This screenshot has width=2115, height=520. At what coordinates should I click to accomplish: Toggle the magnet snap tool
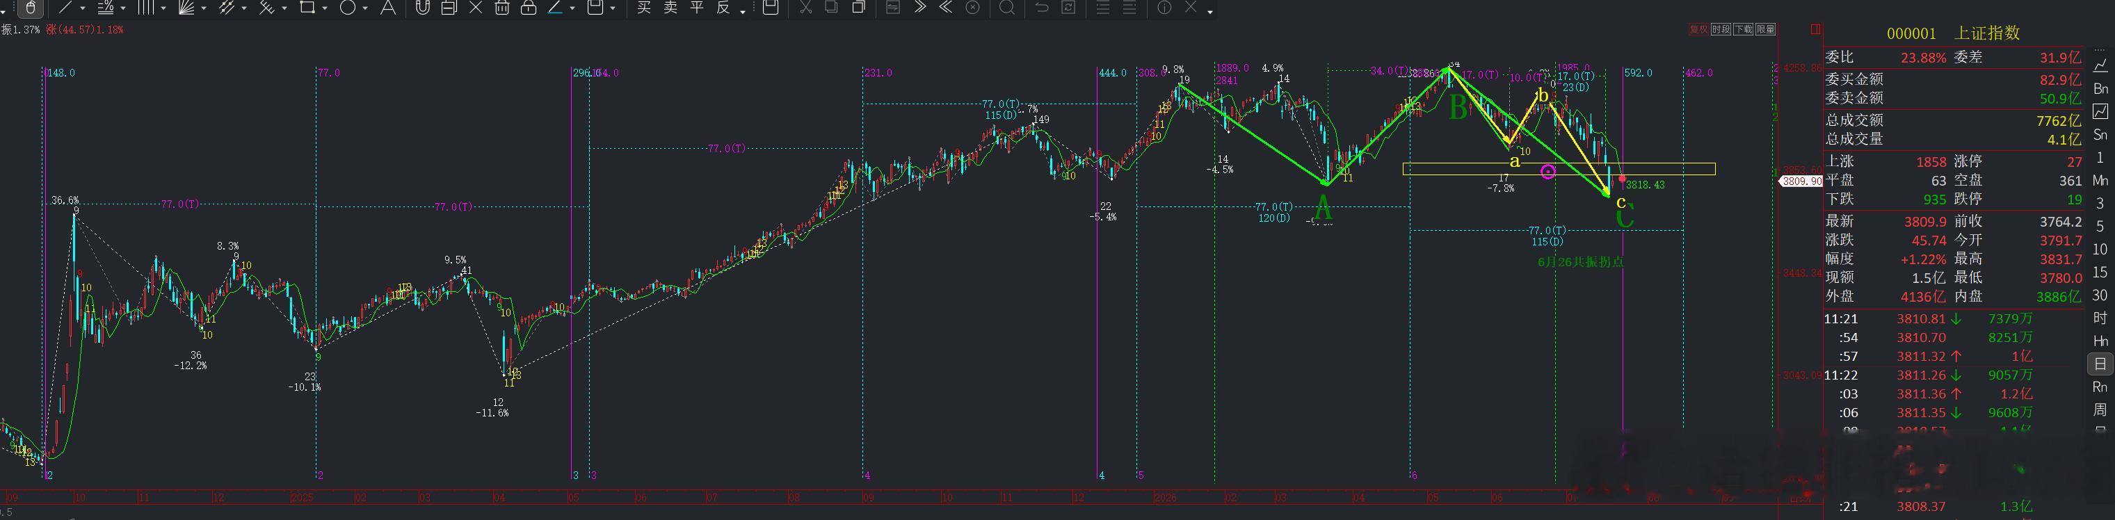423,8
